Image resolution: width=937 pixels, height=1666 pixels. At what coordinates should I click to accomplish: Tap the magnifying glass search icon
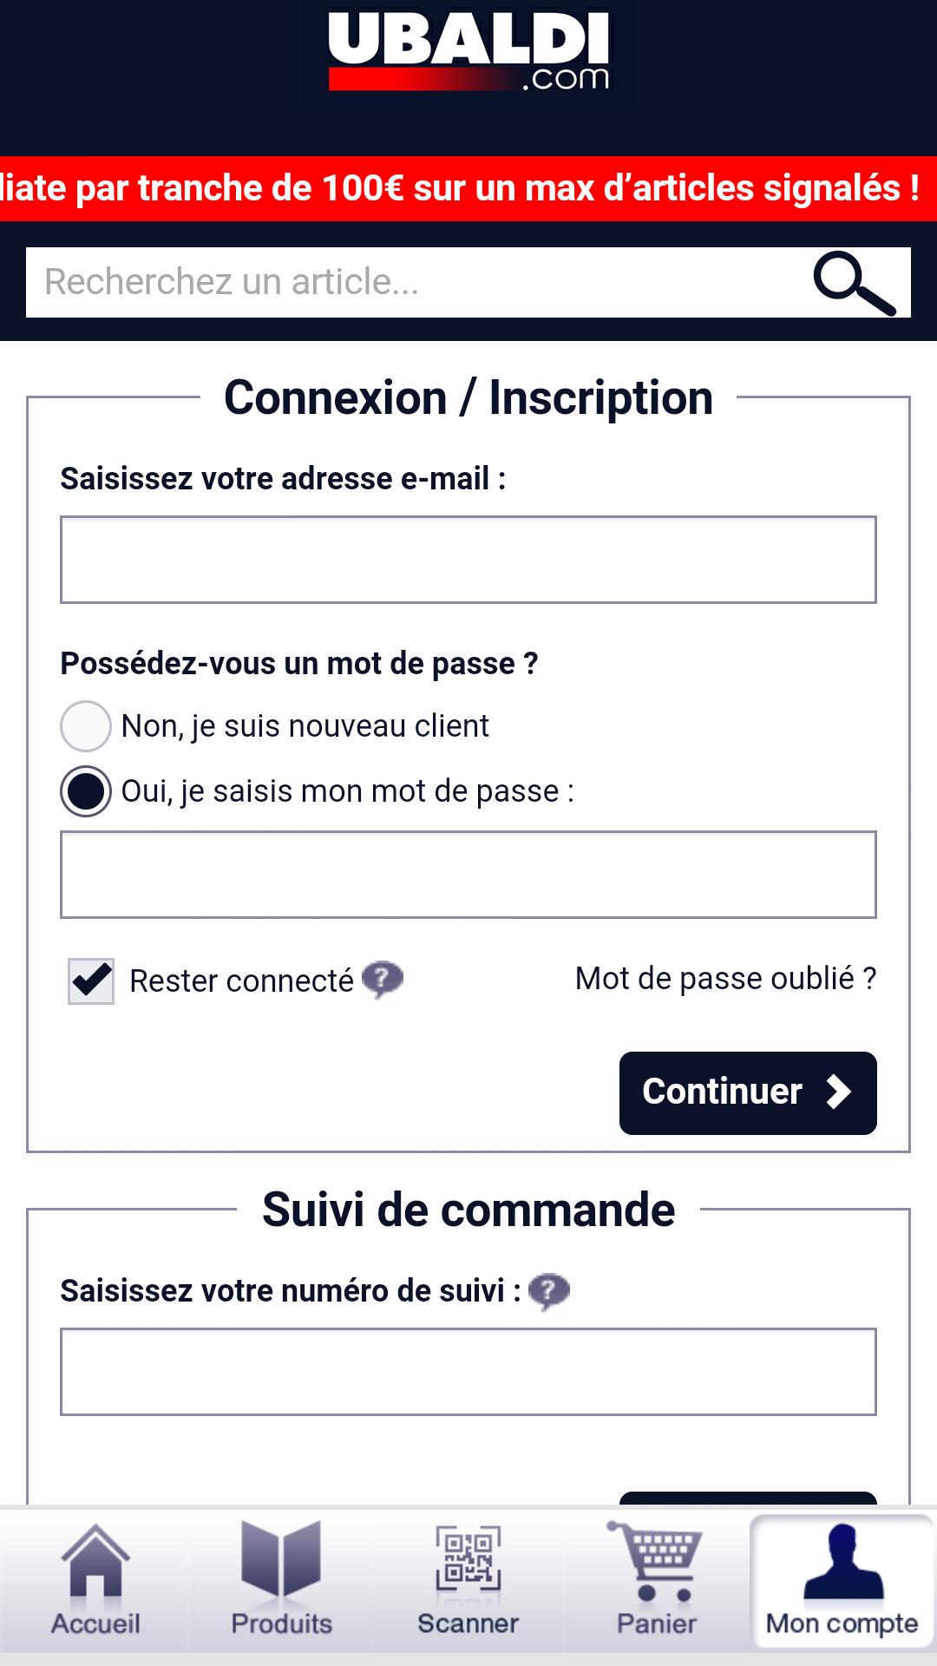click(854, 283)
